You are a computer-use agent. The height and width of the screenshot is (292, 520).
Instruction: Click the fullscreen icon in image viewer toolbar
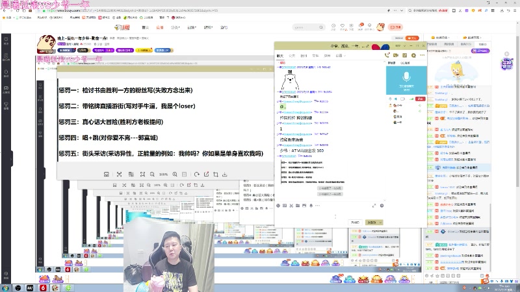(119, 174)
